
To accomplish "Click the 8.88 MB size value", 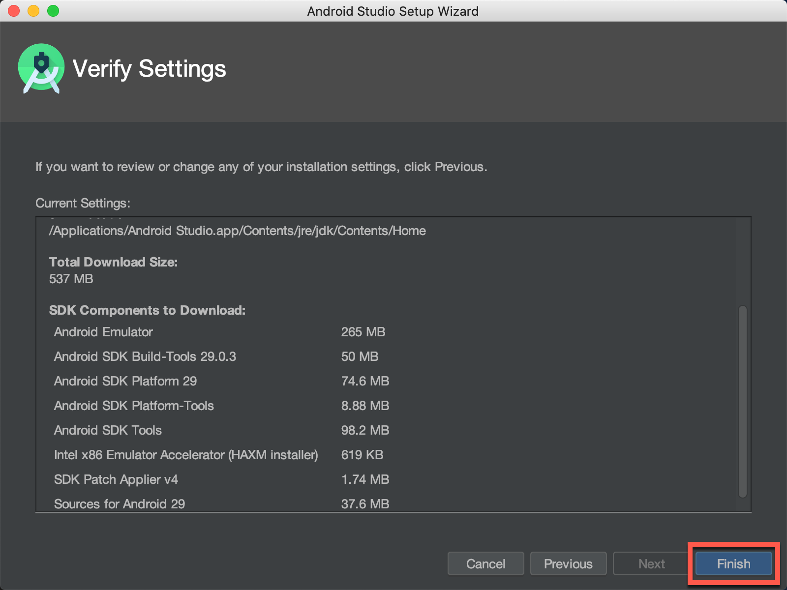I will tap(365, 406).
